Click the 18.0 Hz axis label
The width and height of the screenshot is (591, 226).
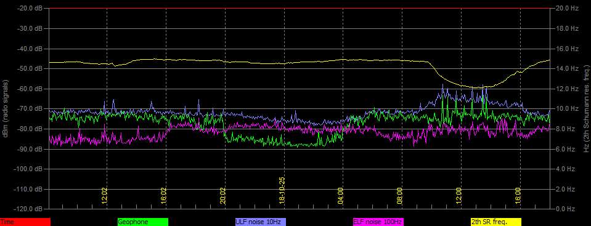tap(568, 28)
